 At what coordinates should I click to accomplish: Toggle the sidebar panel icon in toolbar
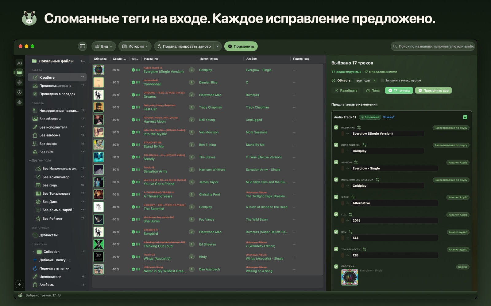(x=83, y=46)
